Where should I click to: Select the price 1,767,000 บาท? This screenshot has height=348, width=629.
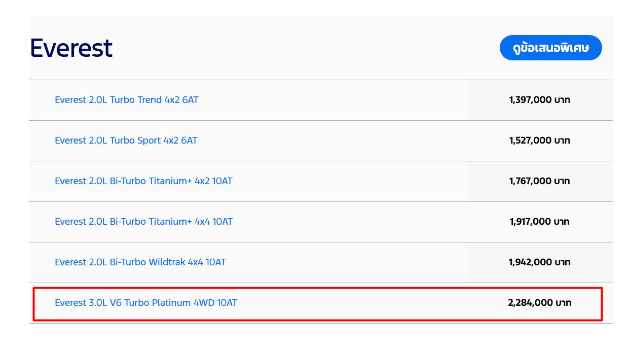tap(539, 181)
